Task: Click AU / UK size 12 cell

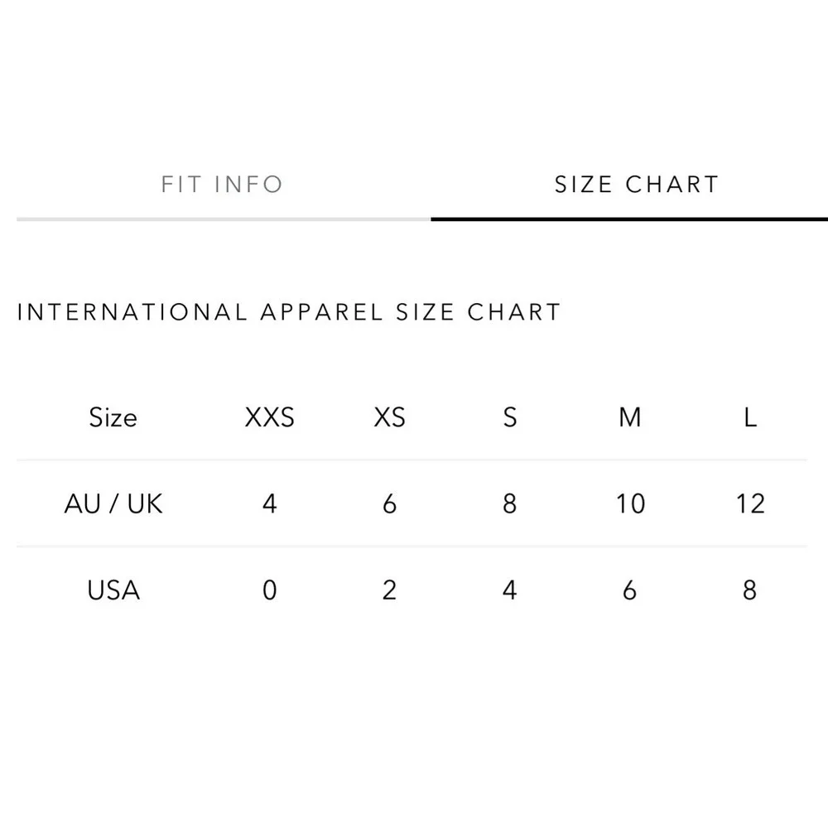Action: [x=750, y=503]
